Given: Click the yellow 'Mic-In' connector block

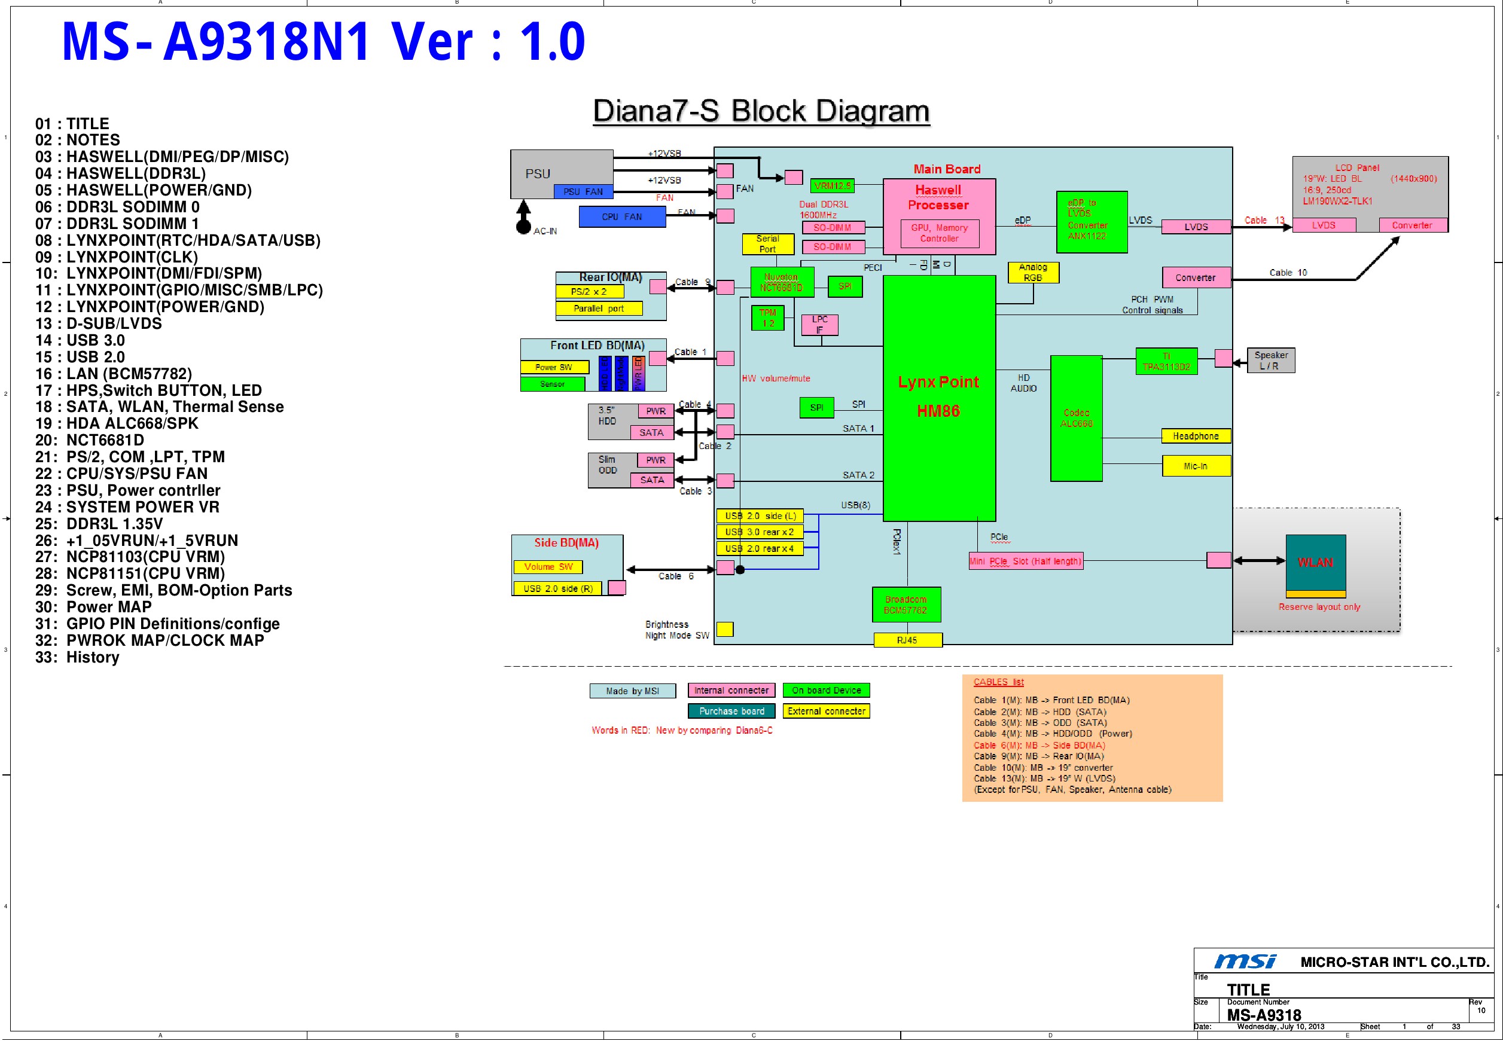Looking at the screenshot, I should (1196, 466).
